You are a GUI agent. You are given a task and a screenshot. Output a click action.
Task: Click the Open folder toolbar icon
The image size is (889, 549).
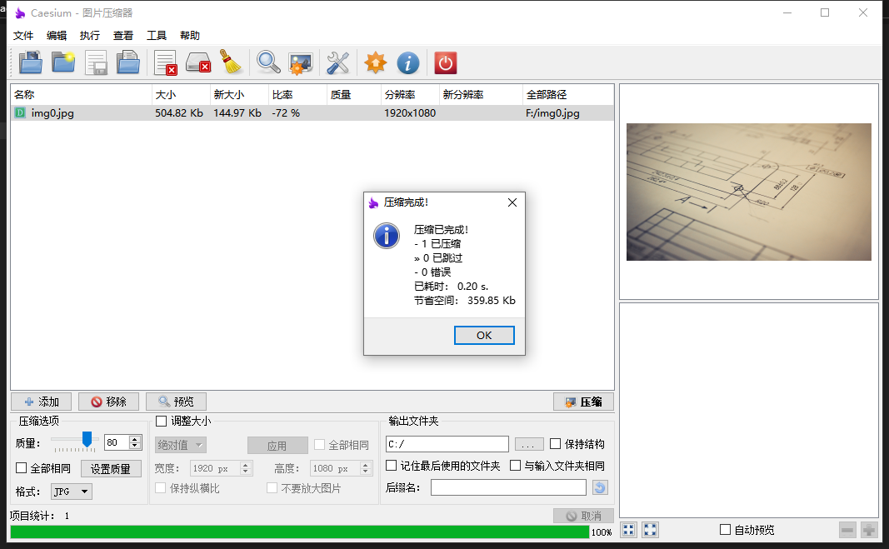(63, 62)
